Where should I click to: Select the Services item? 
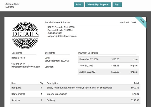16,100
